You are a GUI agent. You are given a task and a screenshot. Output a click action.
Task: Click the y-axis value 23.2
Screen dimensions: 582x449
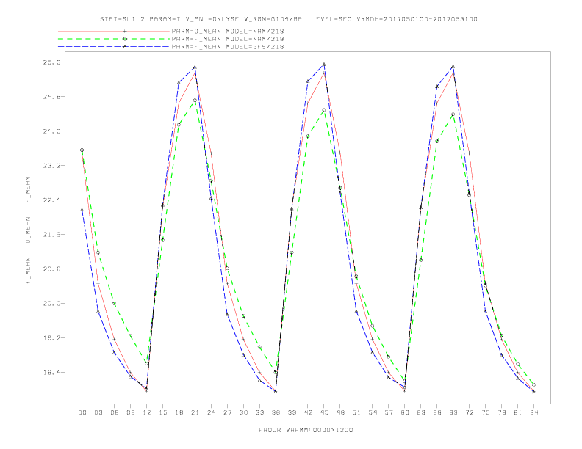(52, 166)
